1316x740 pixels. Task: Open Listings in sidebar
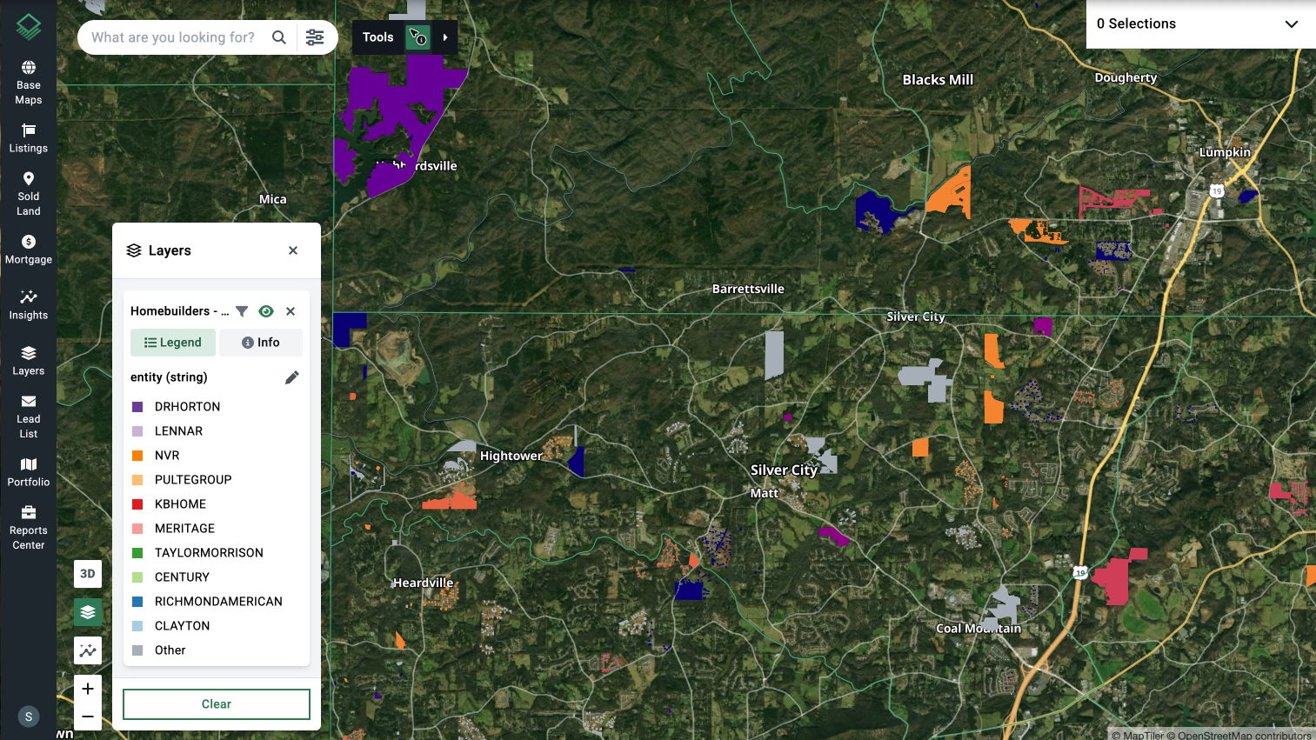[x=29, y=138]
